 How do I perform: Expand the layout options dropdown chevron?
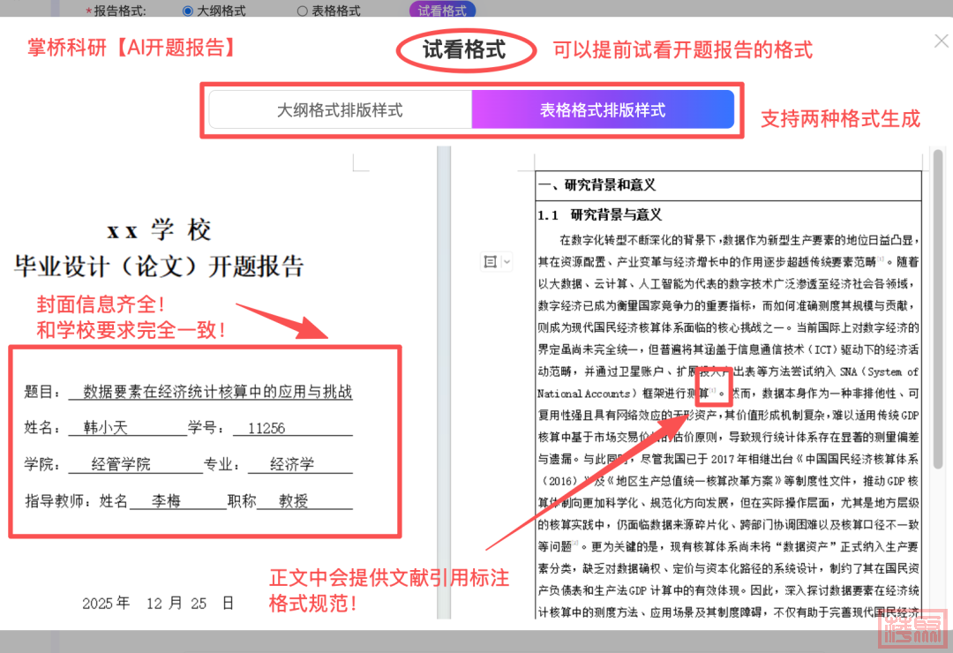507,262
